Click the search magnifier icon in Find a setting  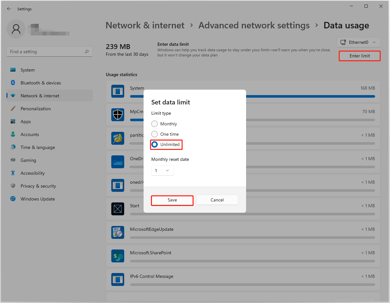pos(87,52)
